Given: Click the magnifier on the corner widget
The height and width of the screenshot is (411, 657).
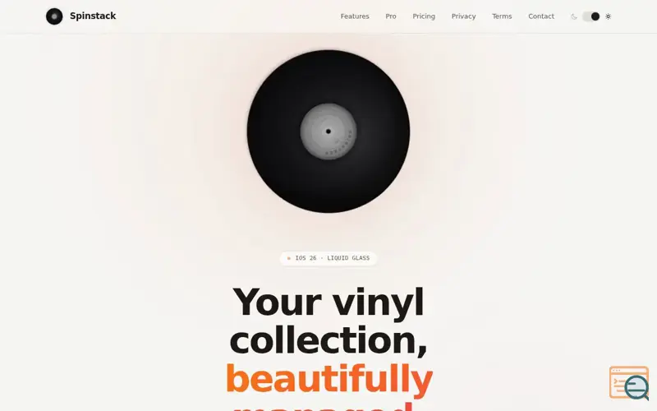Looking at the screenshot, I should (637, 387).
